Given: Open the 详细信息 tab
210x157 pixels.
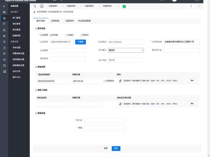Looking at the screenshot, I should click(55, 21).
